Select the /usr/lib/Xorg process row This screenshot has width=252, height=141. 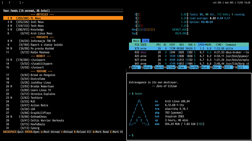pyautogui.click(x=189, y=64)
